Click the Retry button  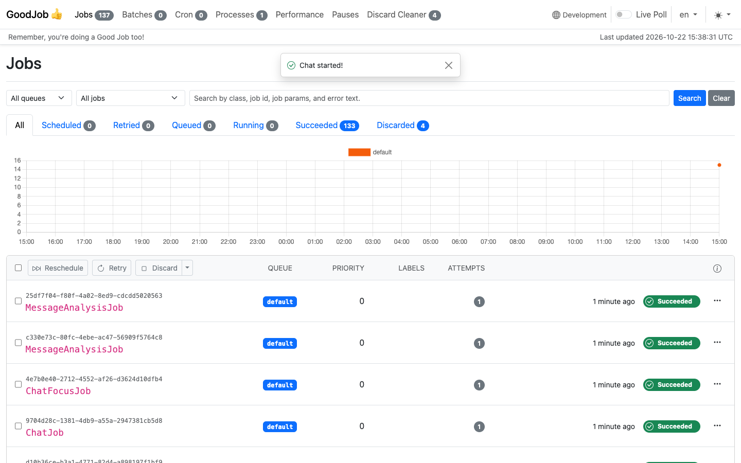(112, 268)
